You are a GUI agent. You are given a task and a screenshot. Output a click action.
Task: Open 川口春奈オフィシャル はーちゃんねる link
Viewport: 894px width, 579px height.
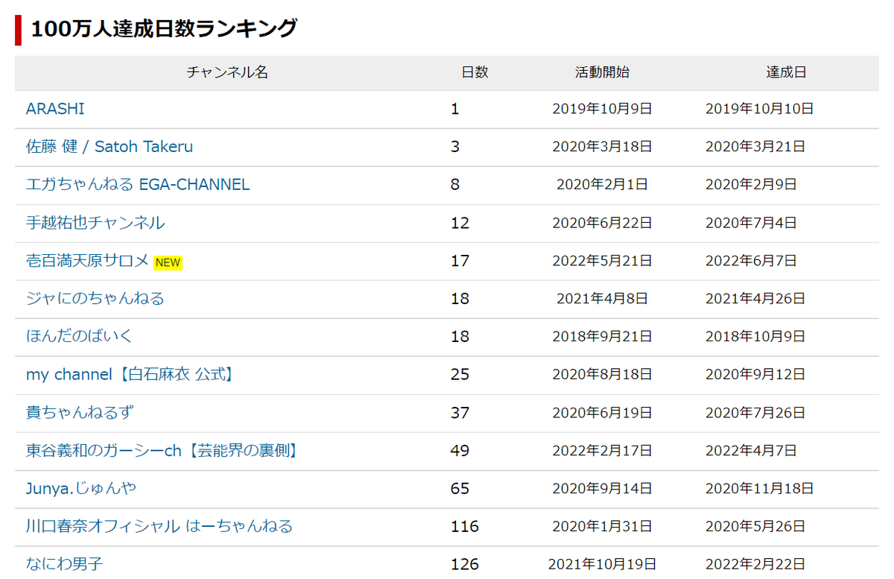159,527
